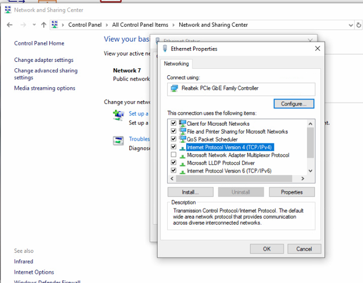Confirm with the OK button

click(266, 249)
